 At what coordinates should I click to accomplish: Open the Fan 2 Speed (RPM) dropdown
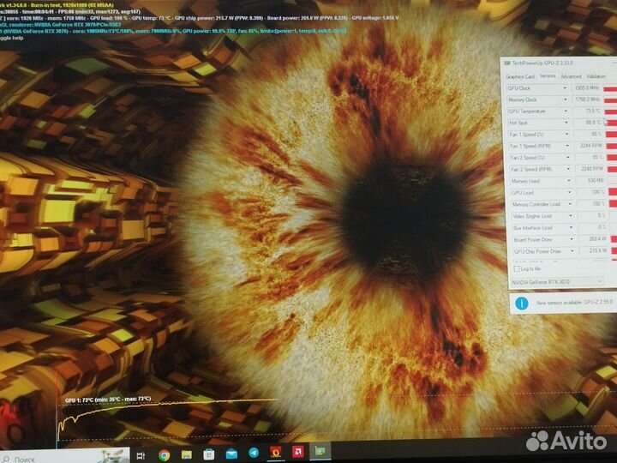568,169
